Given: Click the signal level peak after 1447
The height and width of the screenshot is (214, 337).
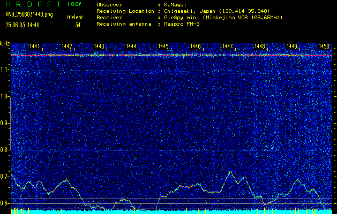Looking at the screenshot, I should click(230, 172).
